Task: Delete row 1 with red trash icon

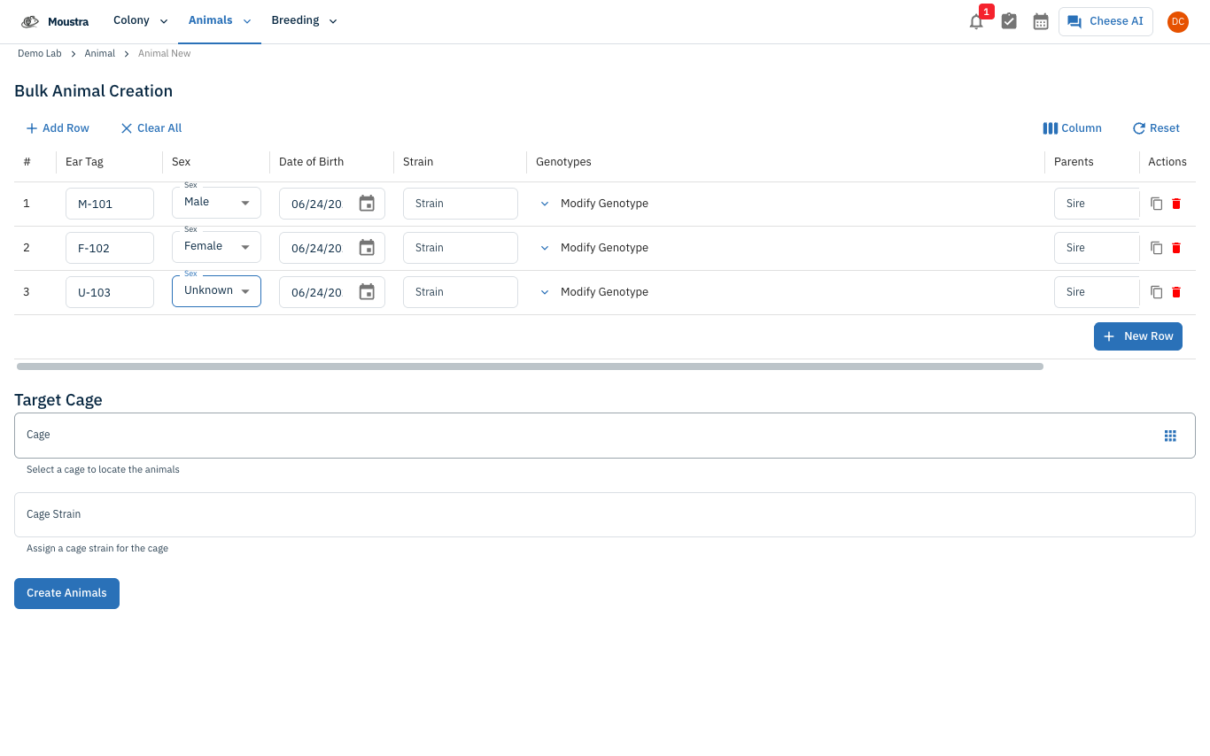Action: click(x=1176, y=204)
